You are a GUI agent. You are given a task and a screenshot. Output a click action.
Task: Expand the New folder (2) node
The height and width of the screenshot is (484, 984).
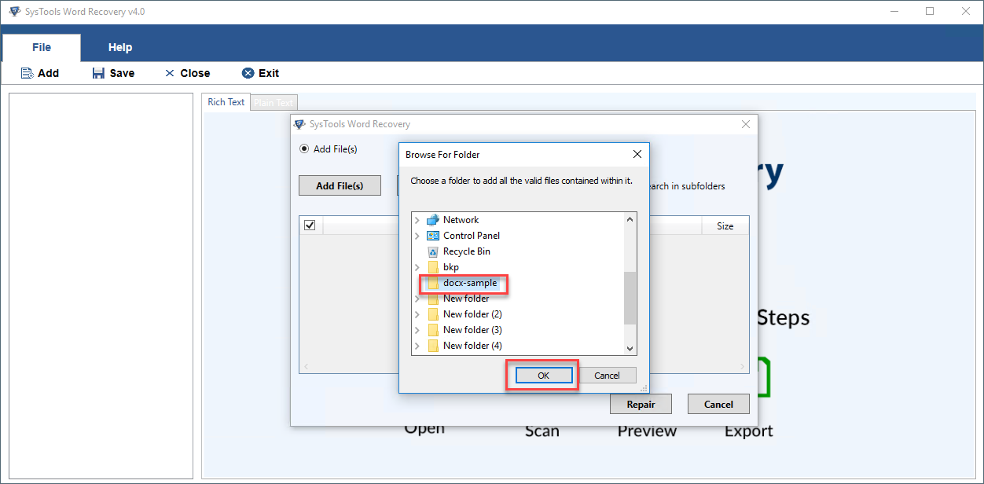click(417, 314)
